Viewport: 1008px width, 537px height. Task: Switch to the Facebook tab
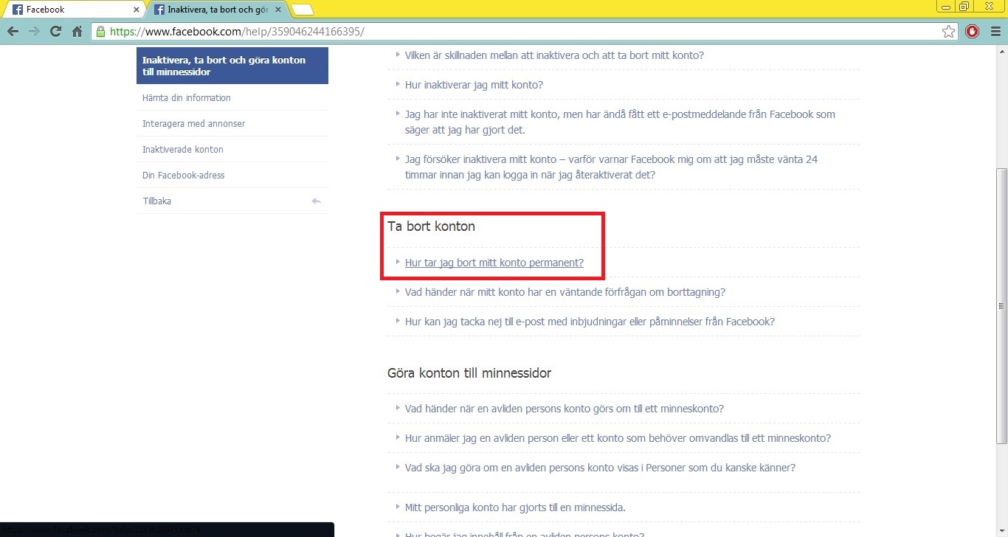tap(74, 10)
